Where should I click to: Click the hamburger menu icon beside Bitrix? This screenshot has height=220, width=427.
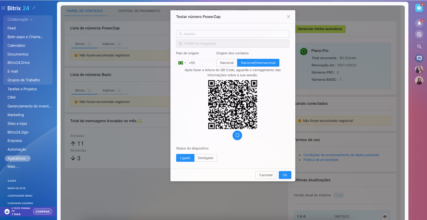3,8
